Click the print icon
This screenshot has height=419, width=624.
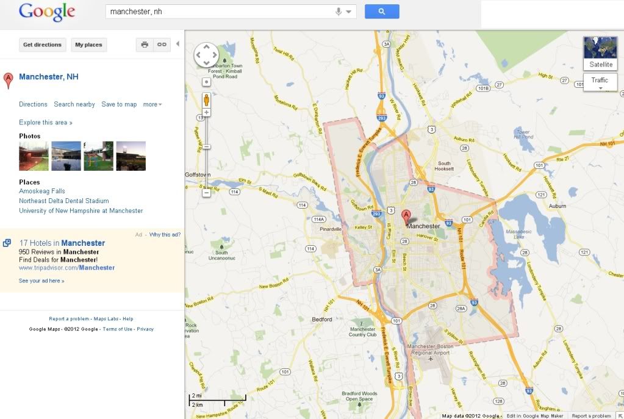click(x=145, y=45)
